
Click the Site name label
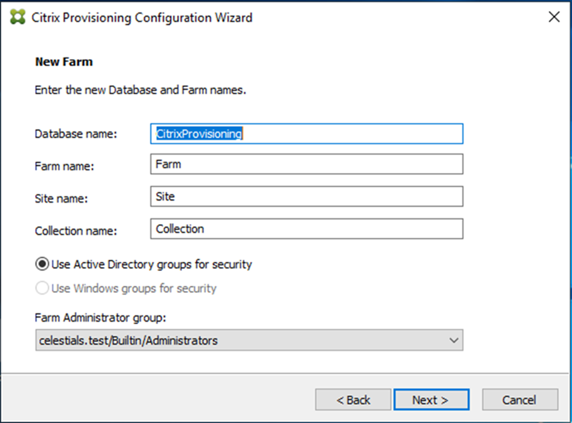[62, 198]
